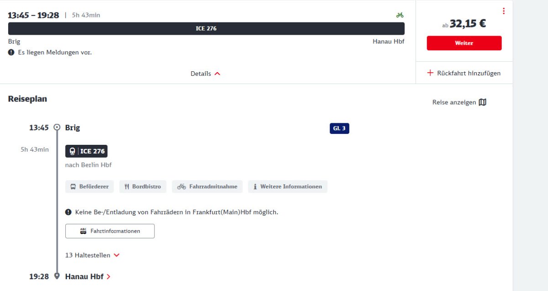The height and width of the screenshot is (291, 548).
Task: Click the Gl. 3 platform badge
Action: (x=339, y=128)
